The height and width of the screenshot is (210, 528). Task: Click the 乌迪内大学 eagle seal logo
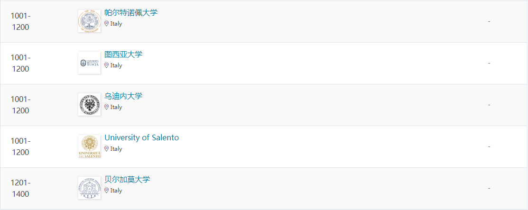(x=89, y=105)
